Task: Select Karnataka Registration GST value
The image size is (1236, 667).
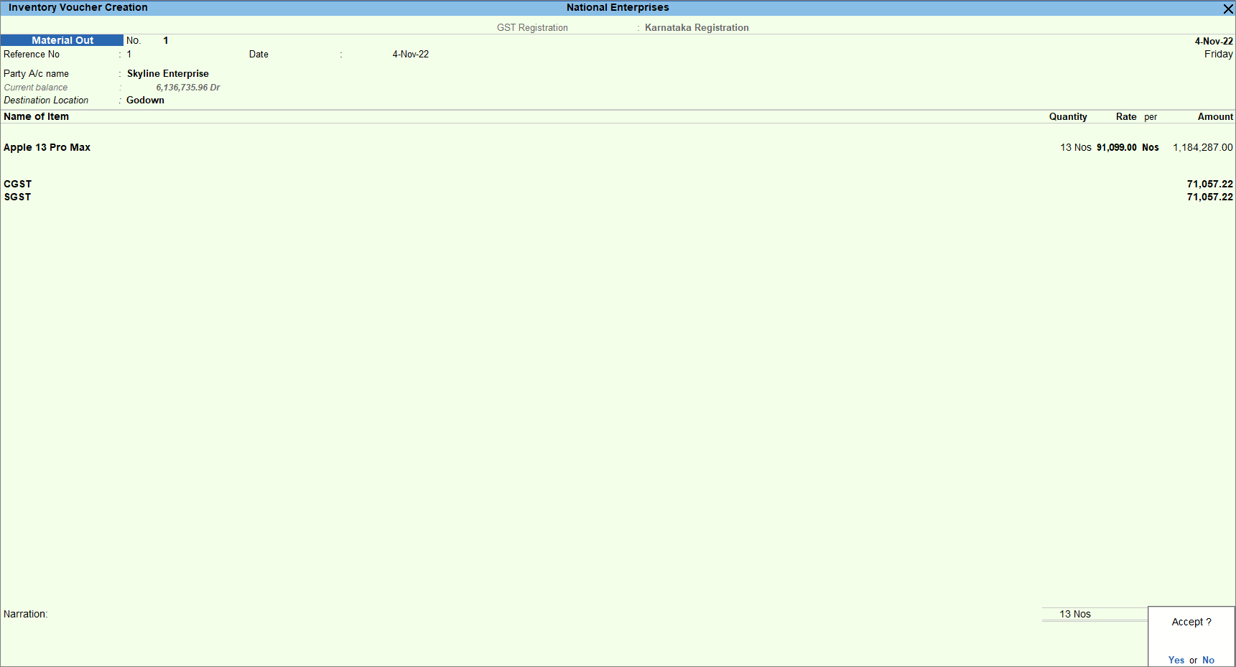Action: pos(697,27)
